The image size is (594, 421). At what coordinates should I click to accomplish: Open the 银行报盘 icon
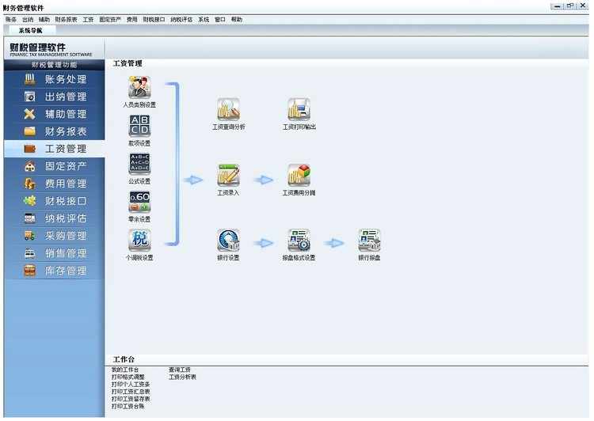pyautogui.click(x=369, y=240)
